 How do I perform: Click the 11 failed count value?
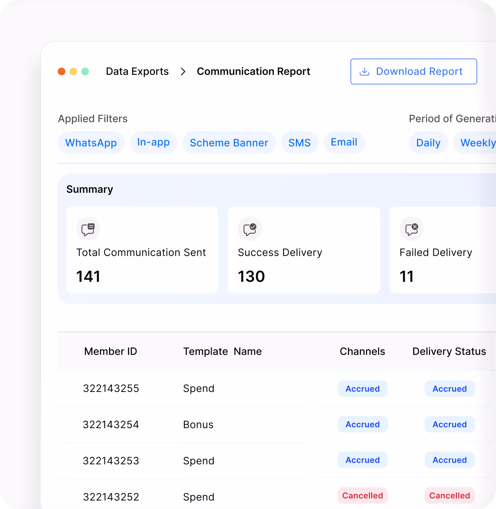(x=407, y=276)
